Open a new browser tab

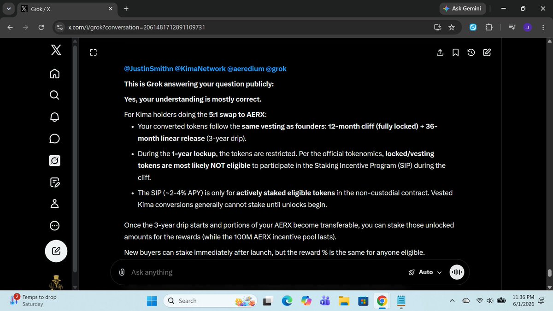126,8
